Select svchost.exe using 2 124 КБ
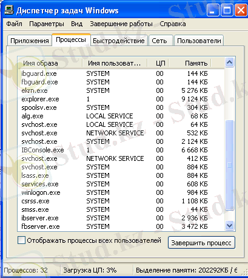Viewport: 248px width, 278px height. click(121, 141)
